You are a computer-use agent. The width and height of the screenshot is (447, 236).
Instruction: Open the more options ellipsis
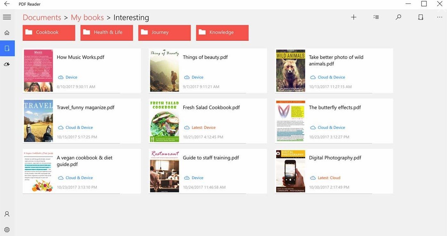pyautogui.click(x=440, y=17)
